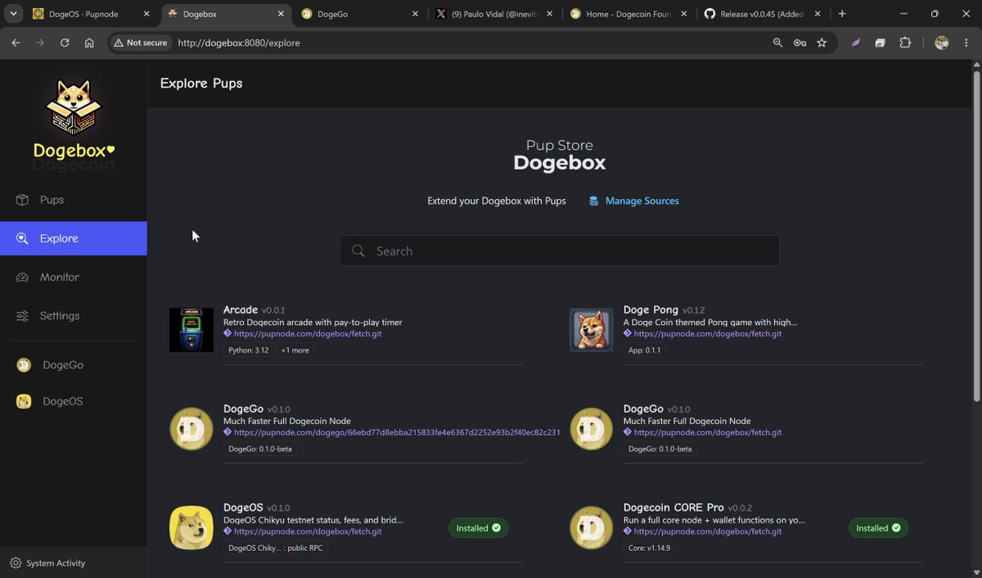Image resolution: width=982 pixels, height=578 pixels.
Task: Click the Installed badge for Dogecoin CORE Pro
Action: [x=878, y=528]
